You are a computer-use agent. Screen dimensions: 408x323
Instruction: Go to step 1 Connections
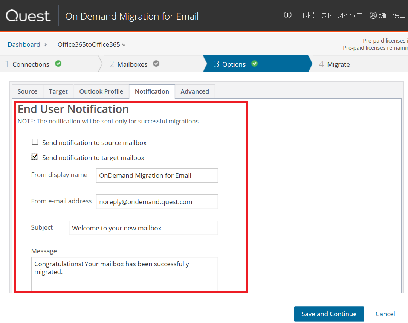[x=49, y=64]
